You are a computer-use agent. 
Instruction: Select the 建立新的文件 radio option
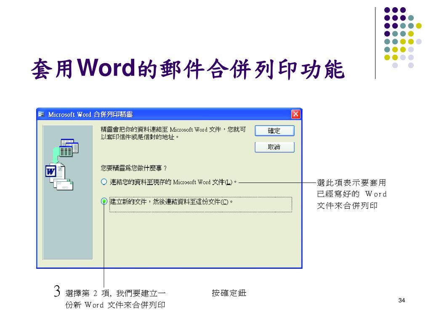[x=104, y=201]
